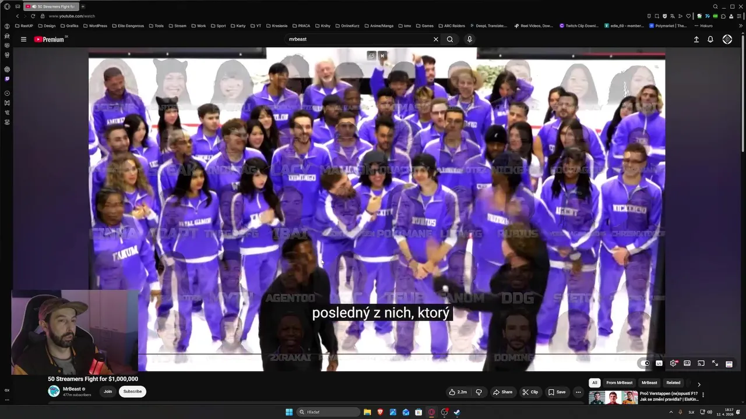Show more filter chips with right arrow
Image resolution: width=746 pixels, height=419 pixels.
click(699, 384)
